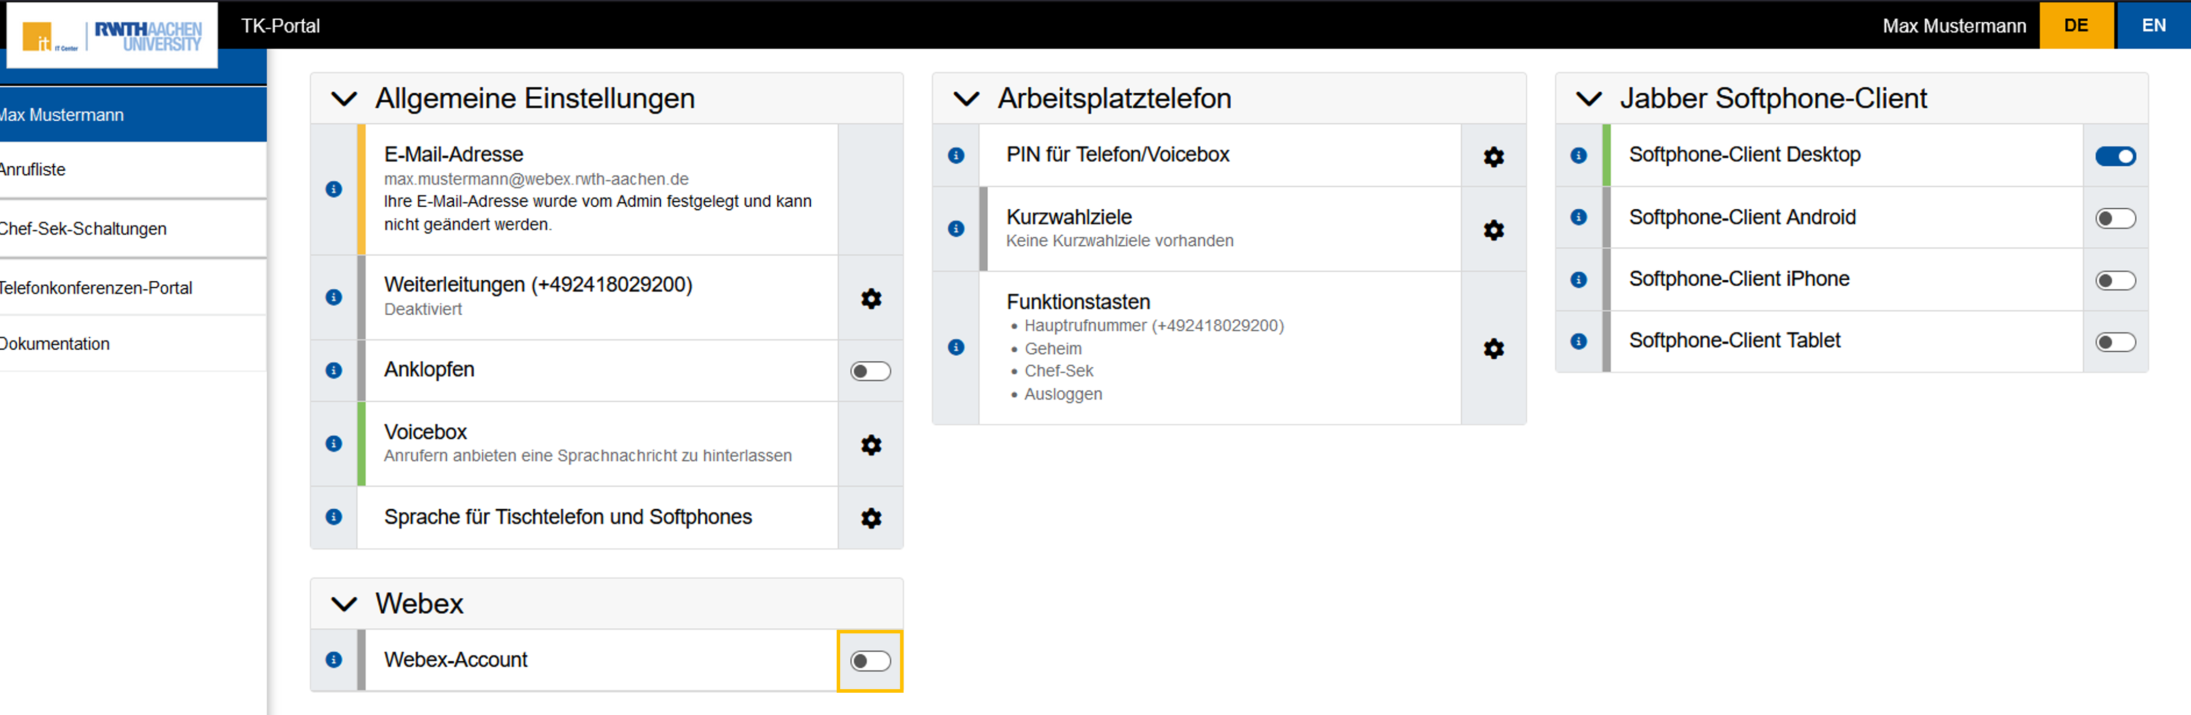Screen dimensions: 2191x715
Task: Open Weiterleitungen settings gear
Action: [870, 298]
